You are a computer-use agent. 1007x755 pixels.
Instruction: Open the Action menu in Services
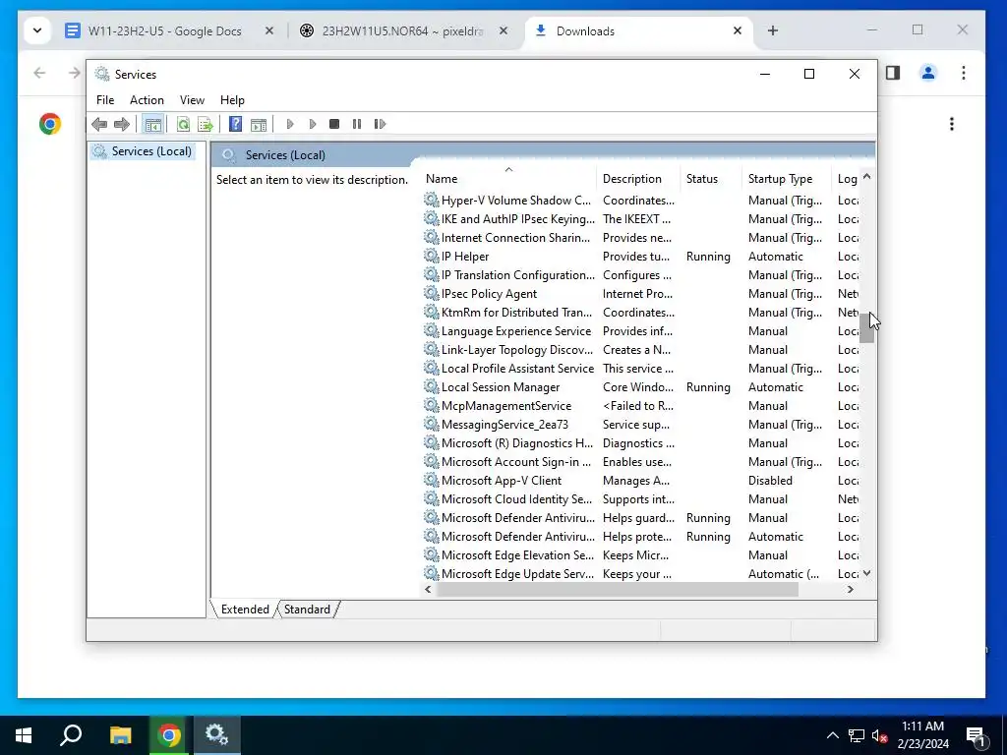pyautogui.click(x=148, y=100)
